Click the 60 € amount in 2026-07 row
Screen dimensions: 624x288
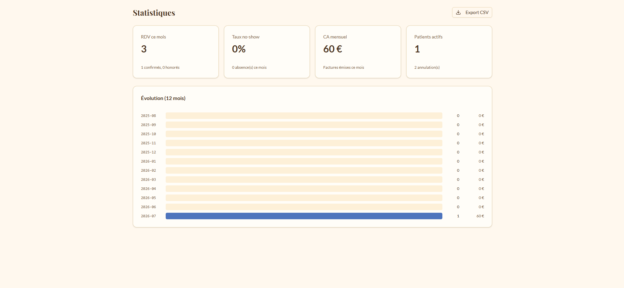pos(480,216)
